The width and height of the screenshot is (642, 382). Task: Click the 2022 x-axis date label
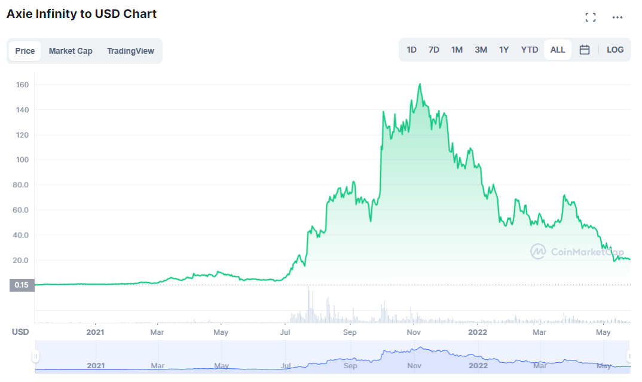point(478,332)
